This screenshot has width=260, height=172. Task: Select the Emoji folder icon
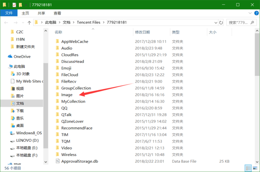[x=57, y=68]
